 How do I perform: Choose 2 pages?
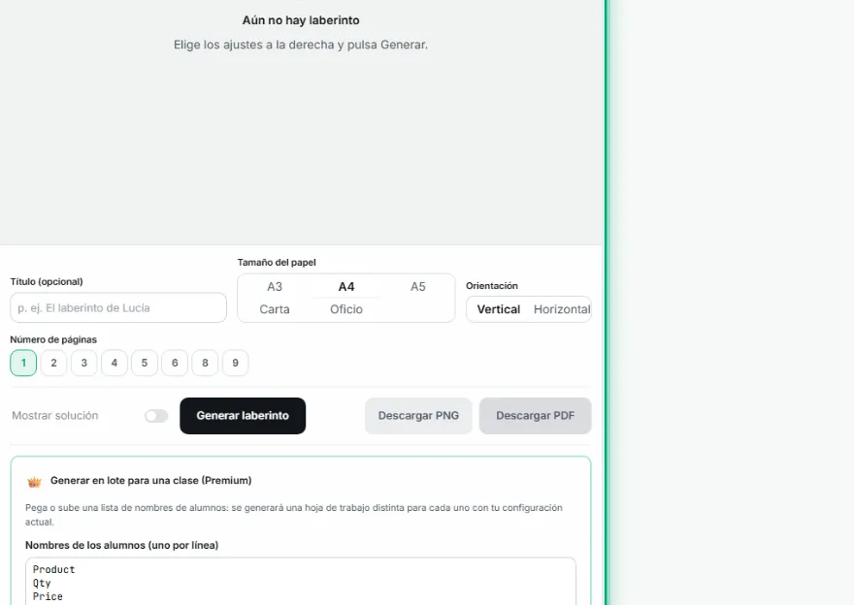click(54, 363)
